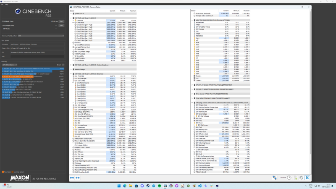Open the Minimum Test Duration dropdown
Image resolution: width=336 pixels, height=189 pixels.
(x=41, y=36)
